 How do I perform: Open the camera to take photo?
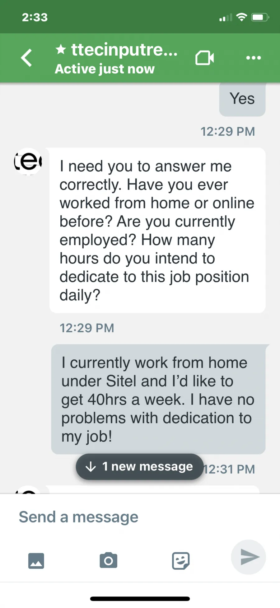(109, 560)
